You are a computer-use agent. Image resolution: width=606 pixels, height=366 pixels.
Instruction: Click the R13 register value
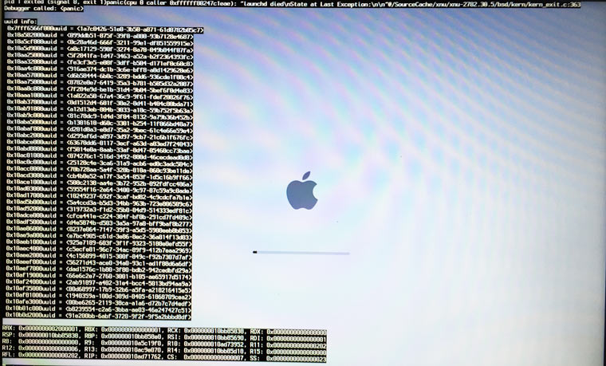[x=132, y=350]
